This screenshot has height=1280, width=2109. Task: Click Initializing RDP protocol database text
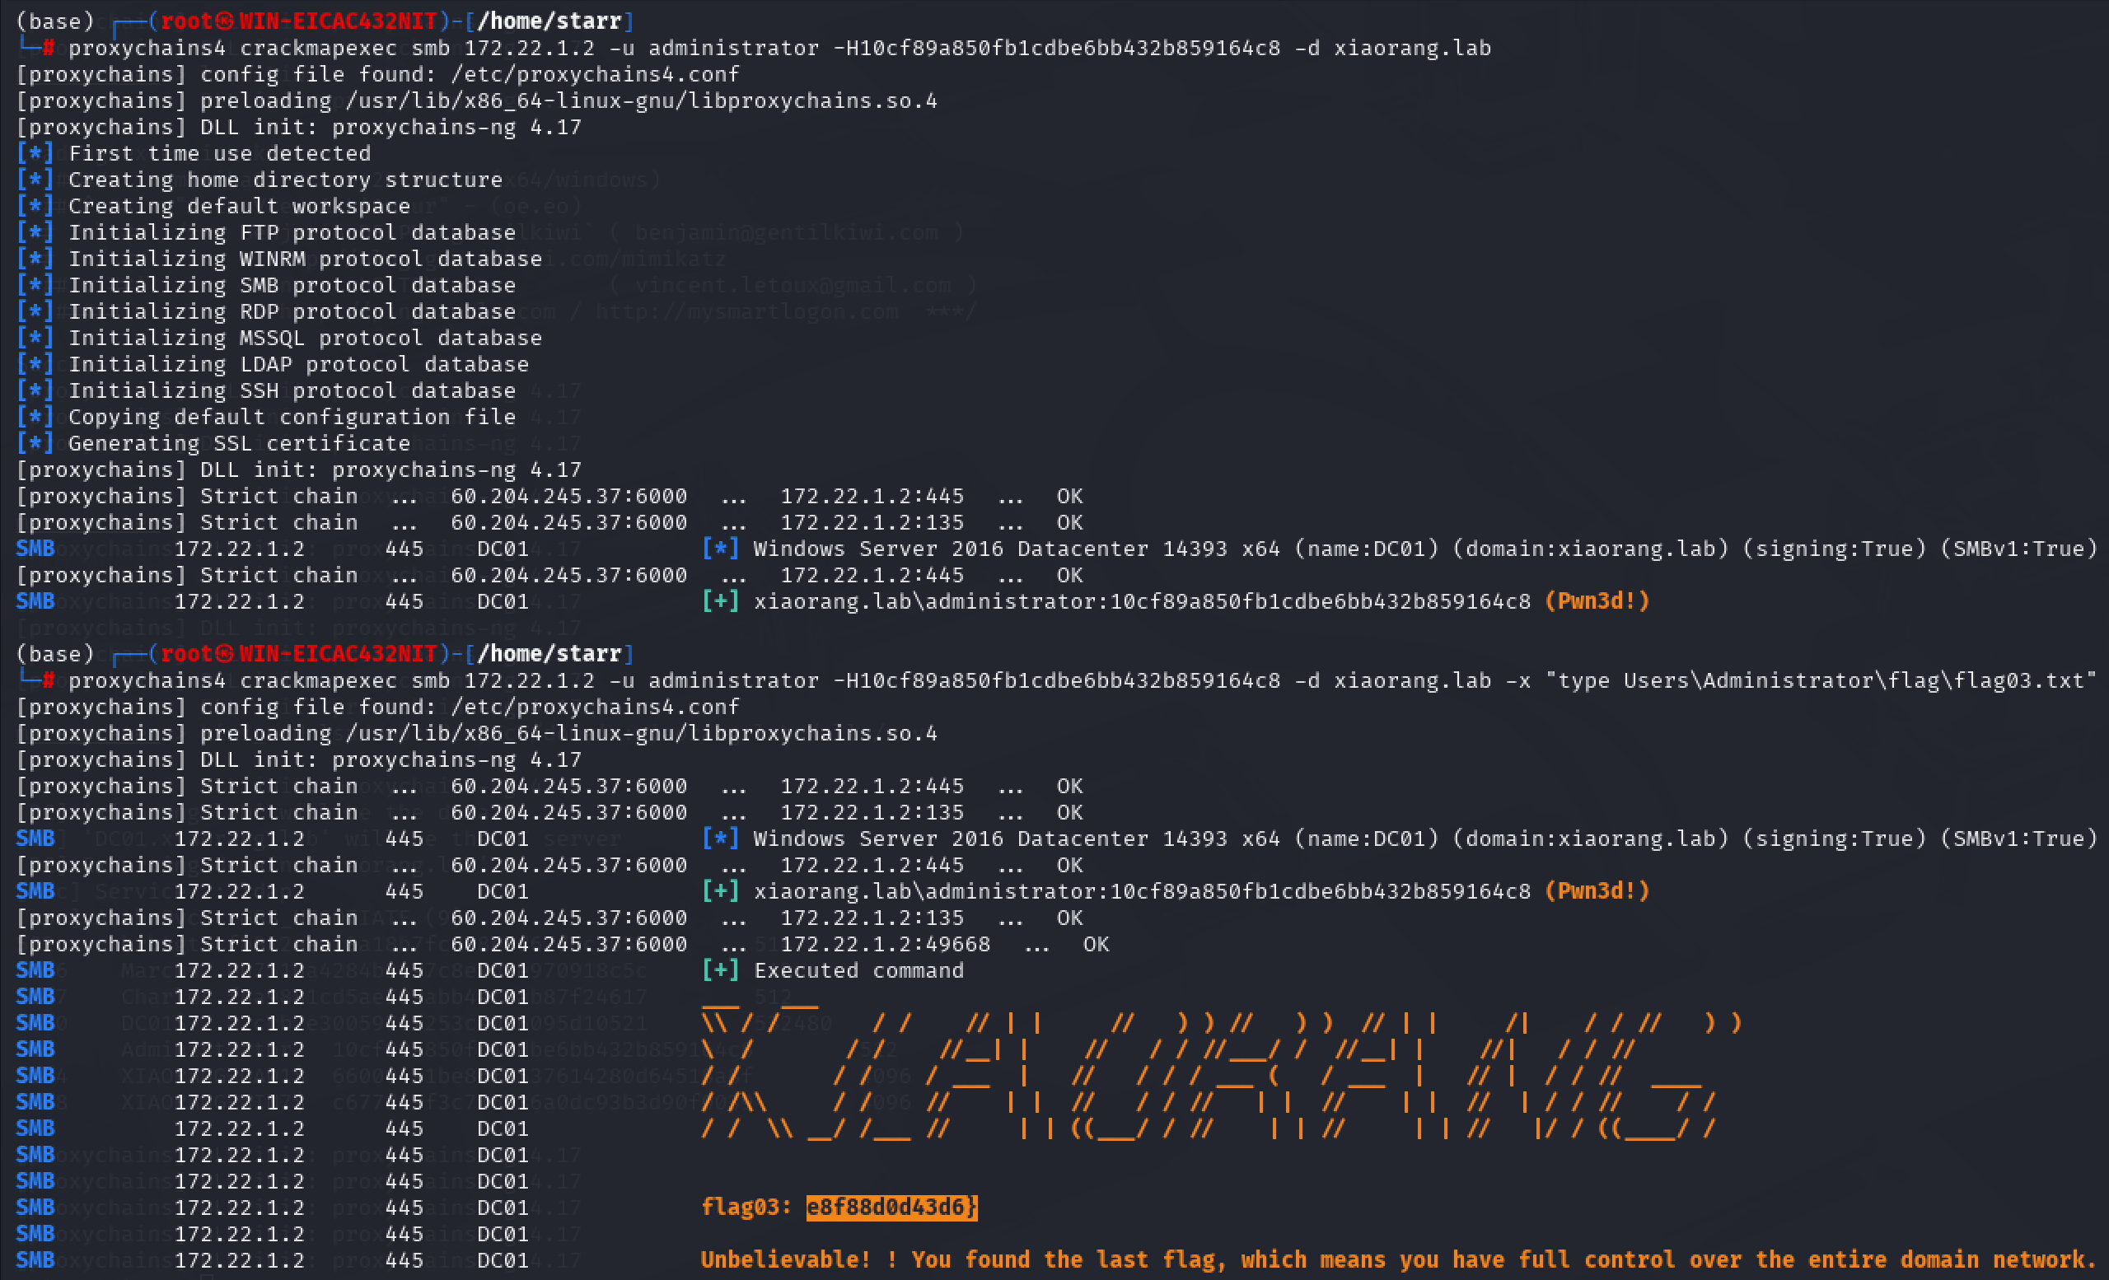(292, 311)
